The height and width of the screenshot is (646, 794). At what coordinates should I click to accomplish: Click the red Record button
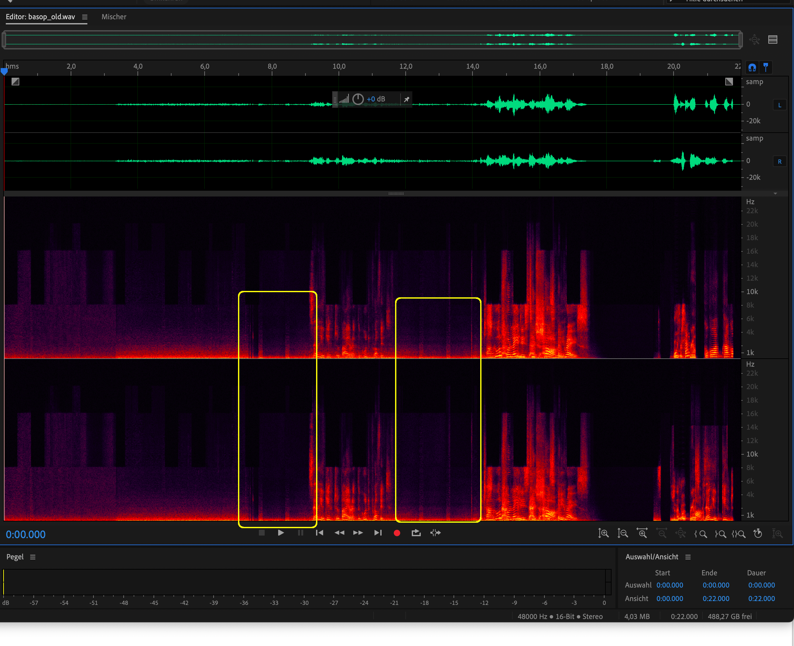[397, 533]
